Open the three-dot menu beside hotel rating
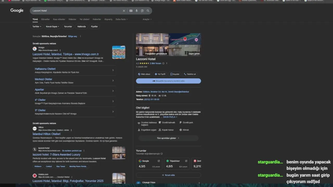Image resolution: width=333 pixels, height=187 pixels. point(167,63)
